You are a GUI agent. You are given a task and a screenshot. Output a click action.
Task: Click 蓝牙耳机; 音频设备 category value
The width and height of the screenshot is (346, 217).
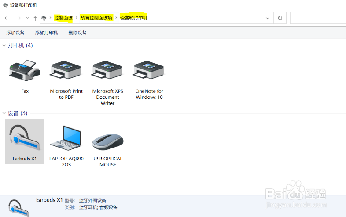(98, 207)
